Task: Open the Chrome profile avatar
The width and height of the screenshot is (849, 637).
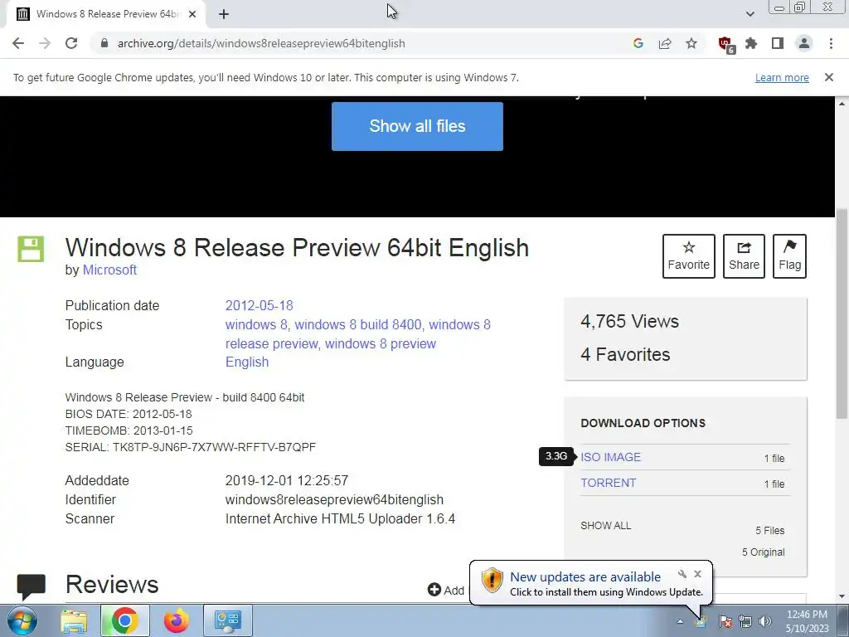Action: point(804,43)
